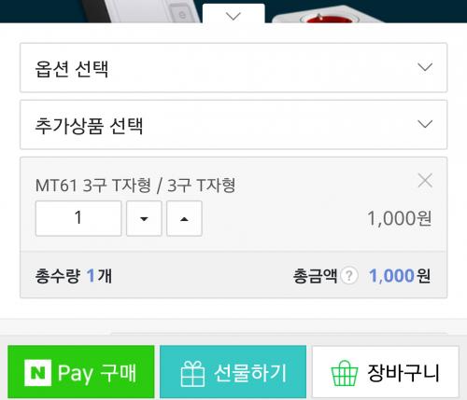Click the quantity input field showing 1
467x400 pixels.
(x=78, y=218)
